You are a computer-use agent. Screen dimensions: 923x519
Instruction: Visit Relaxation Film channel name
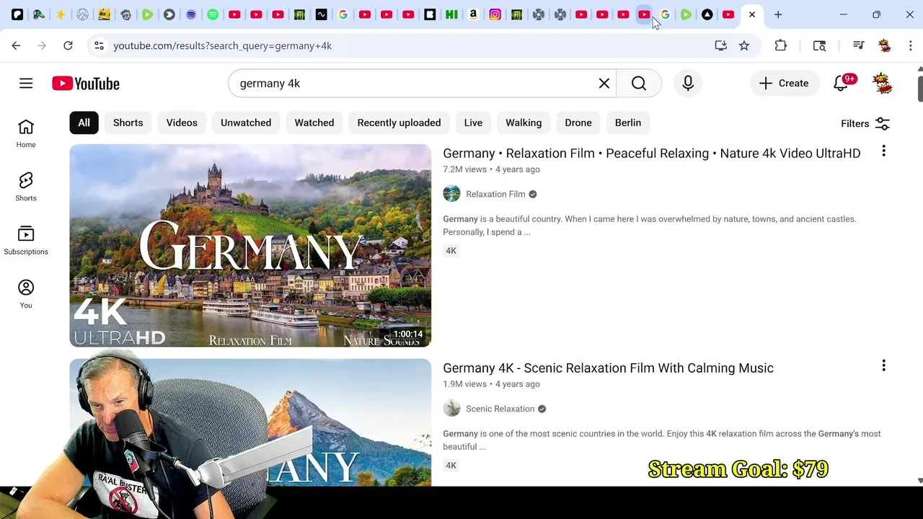click(495, 194)
